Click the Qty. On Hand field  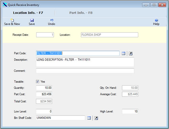pos(130,88)
